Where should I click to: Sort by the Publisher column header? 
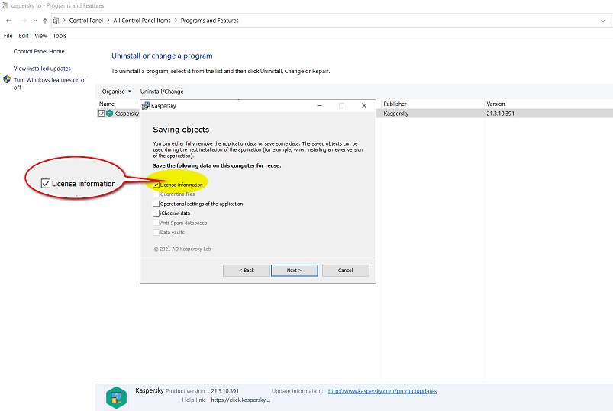(395, 104)
